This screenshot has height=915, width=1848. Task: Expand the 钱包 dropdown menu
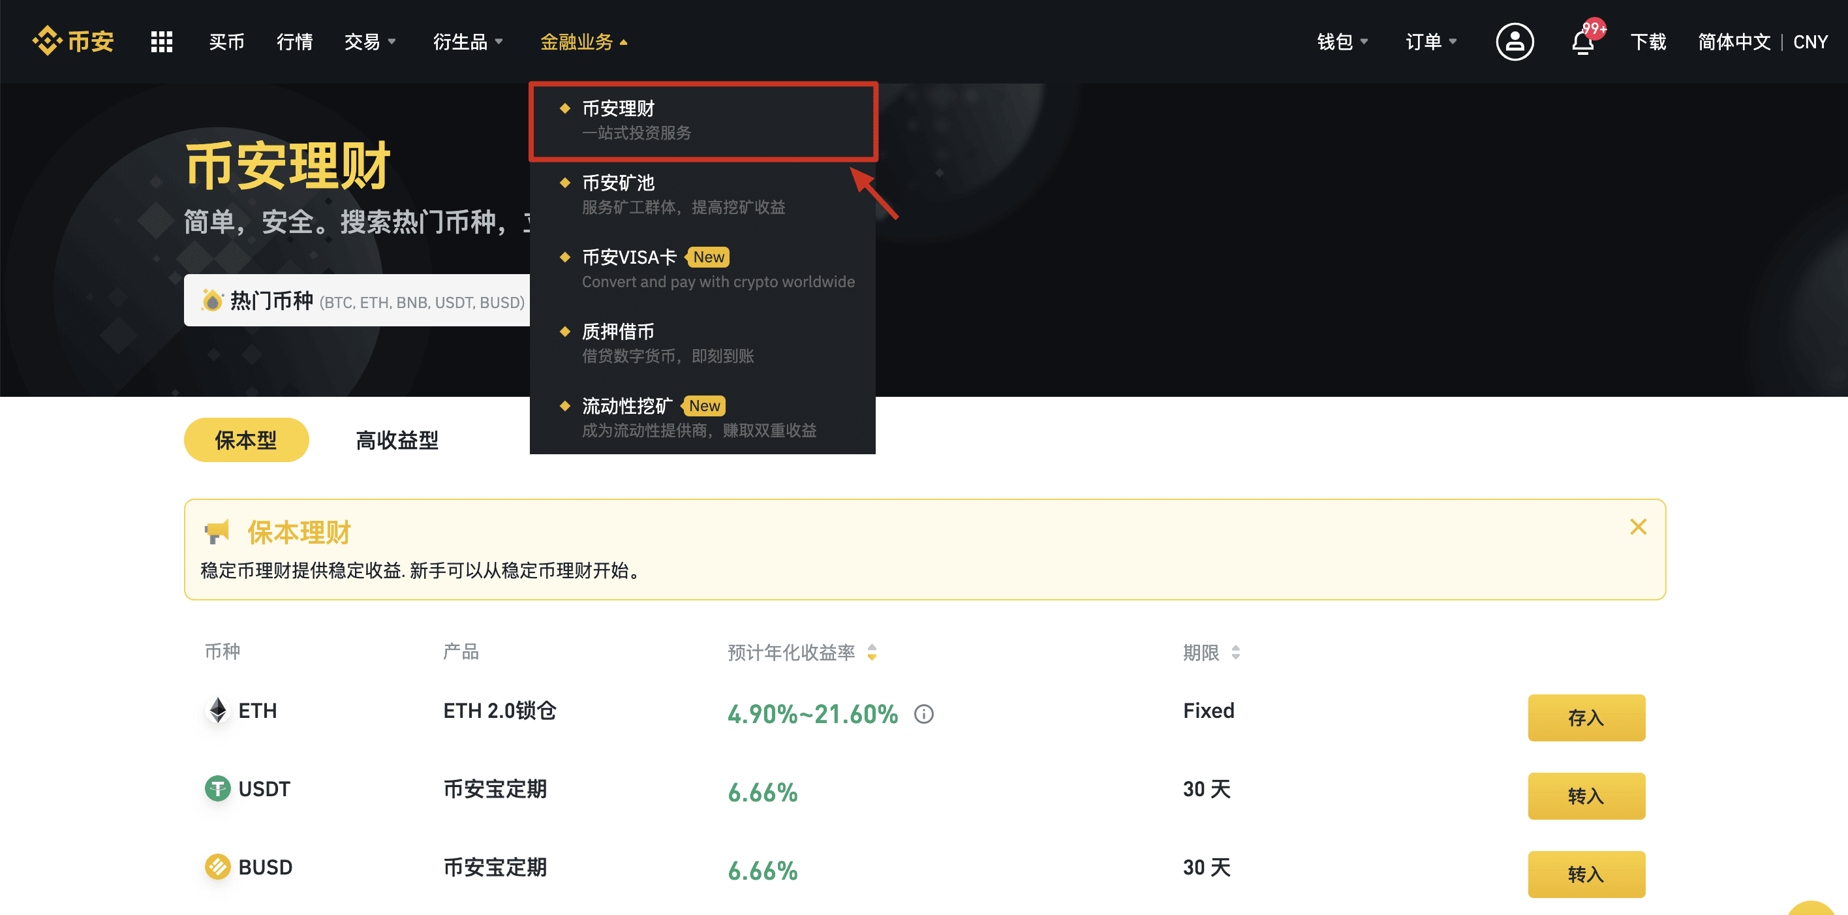[1342, 42]
